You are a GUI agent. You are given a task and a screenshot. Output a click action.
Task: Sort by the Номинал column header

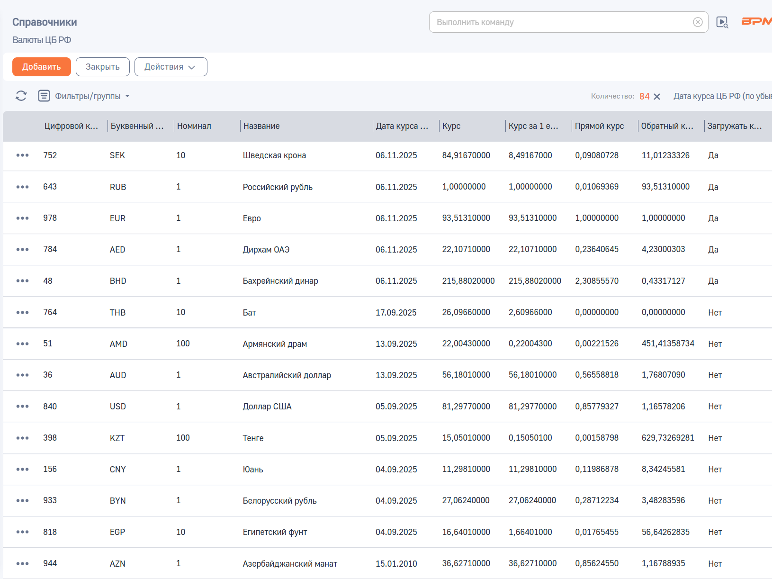click(194, 126)
